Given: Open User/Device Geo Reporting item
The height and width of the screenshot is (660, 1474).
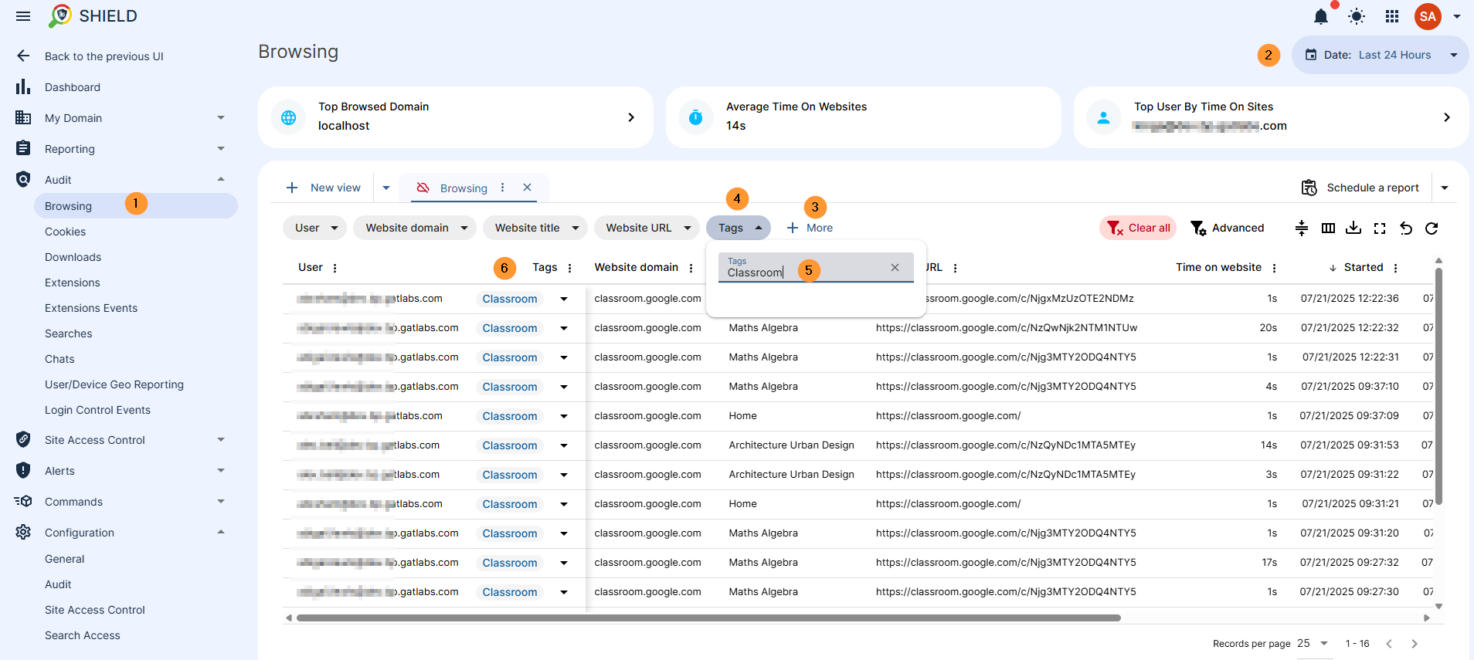Looking at the screenshot, I should [x=114, y=384].
